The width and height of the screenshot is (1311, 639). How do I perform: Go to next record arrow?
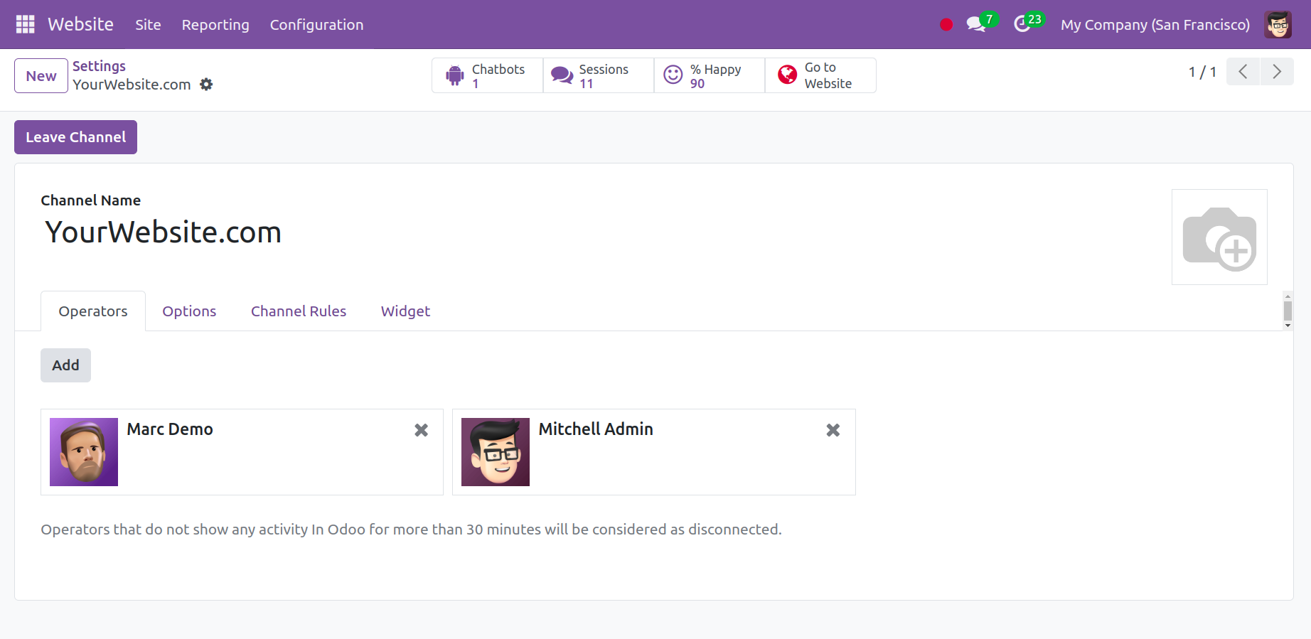(x=1276, y=72)
